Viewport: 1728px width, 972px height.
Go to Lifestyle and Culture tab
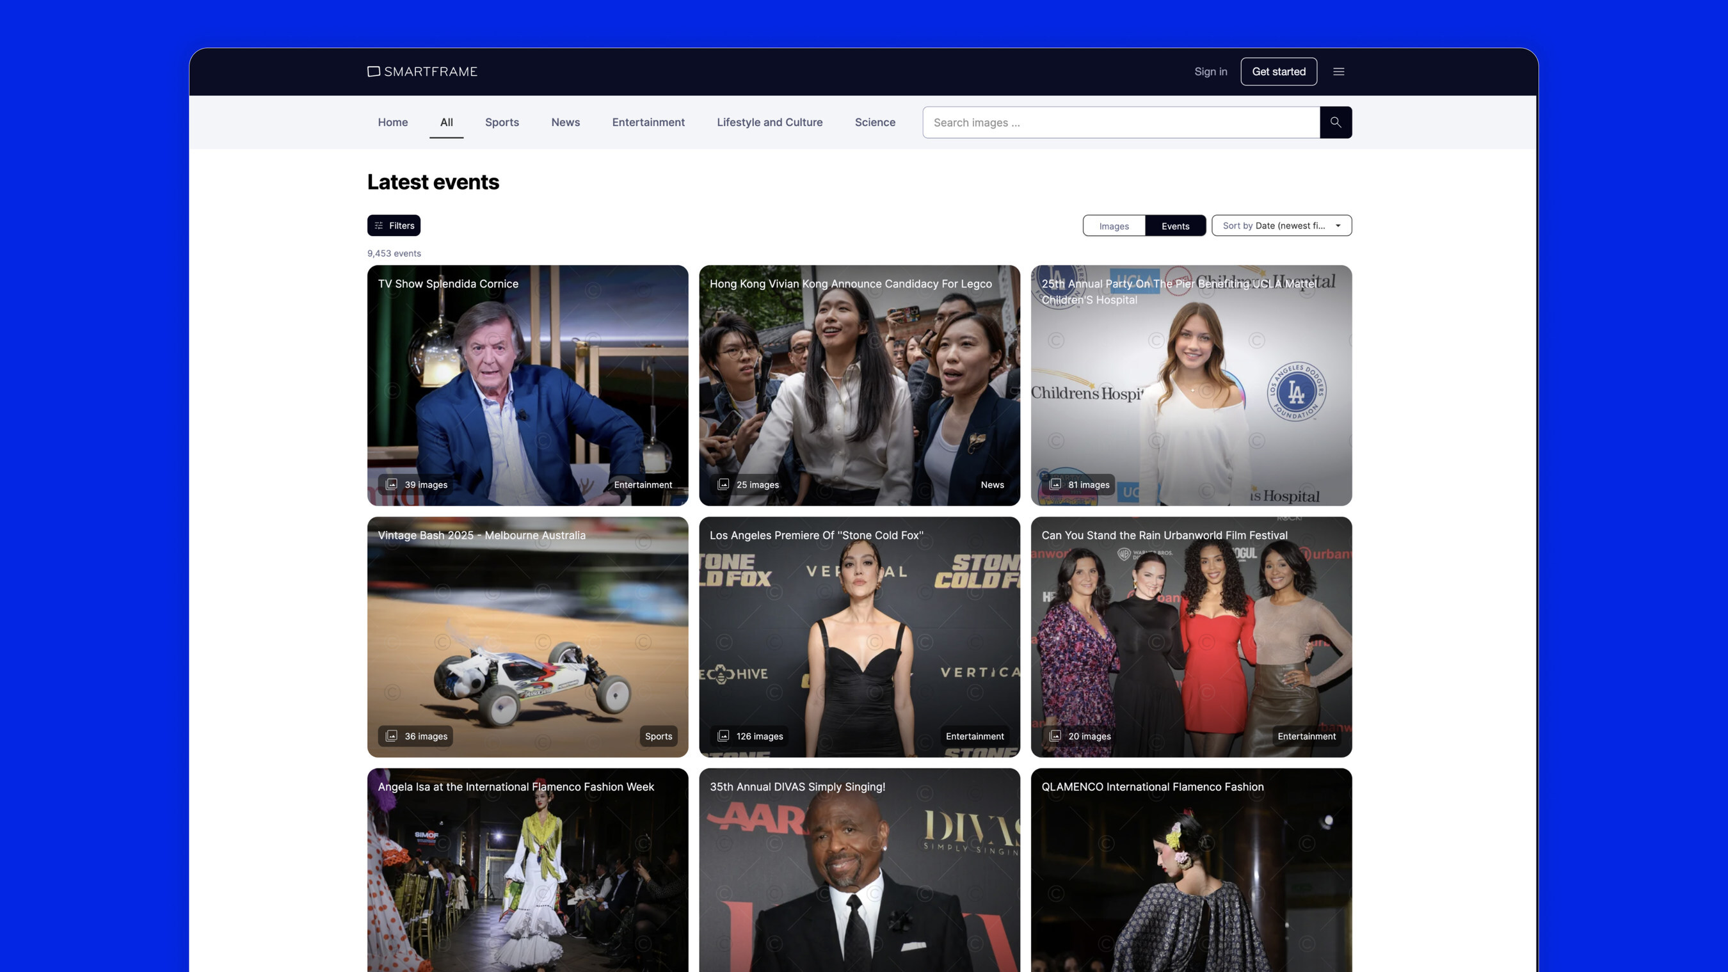coord(769,122)
